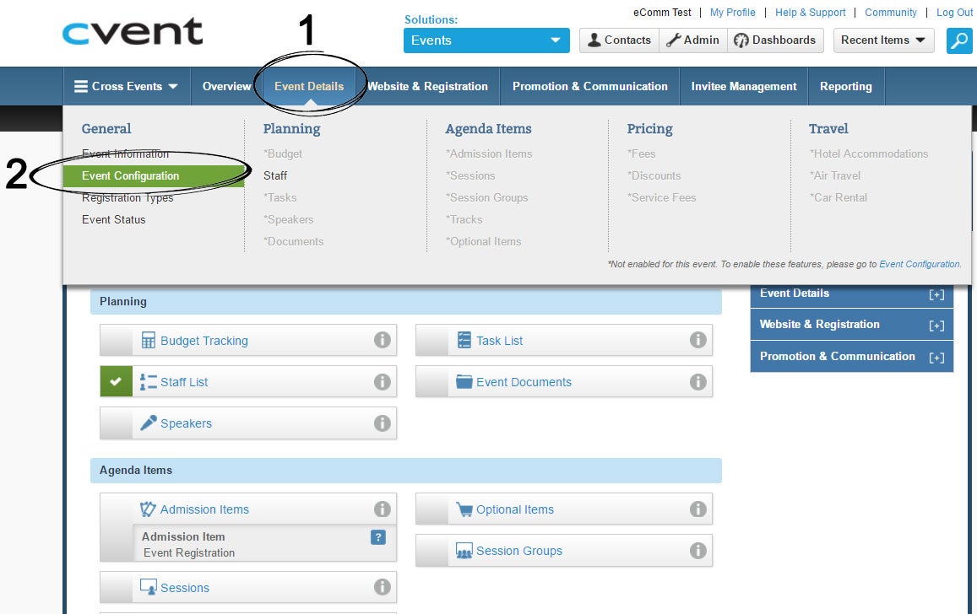Click the Budget Tracking calculator icon
977x614 pixels.
(x=149, y=340)
